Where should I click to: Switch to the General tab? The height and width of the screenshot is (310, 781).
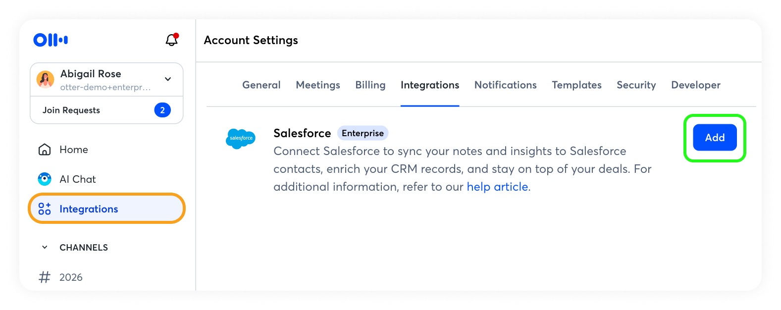(x=261, y=85)
